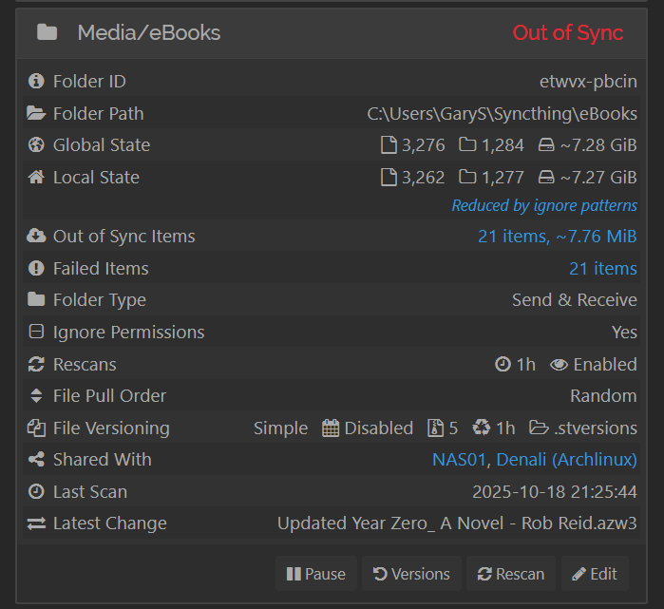The width and height of the screenshot is (664, 609).
Task: Click the calendar icon next to Disabled
Action: point(331,428)
